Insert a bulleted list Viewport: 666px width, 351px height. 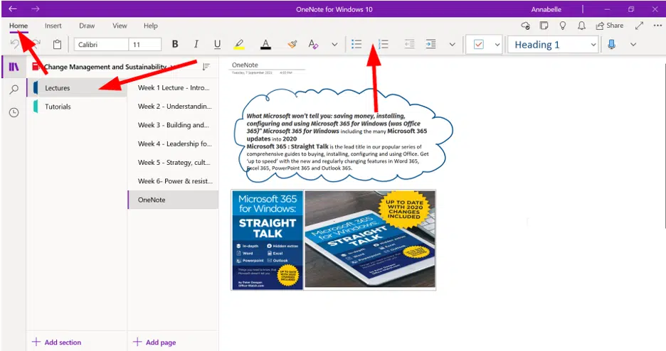pos(356,44)
